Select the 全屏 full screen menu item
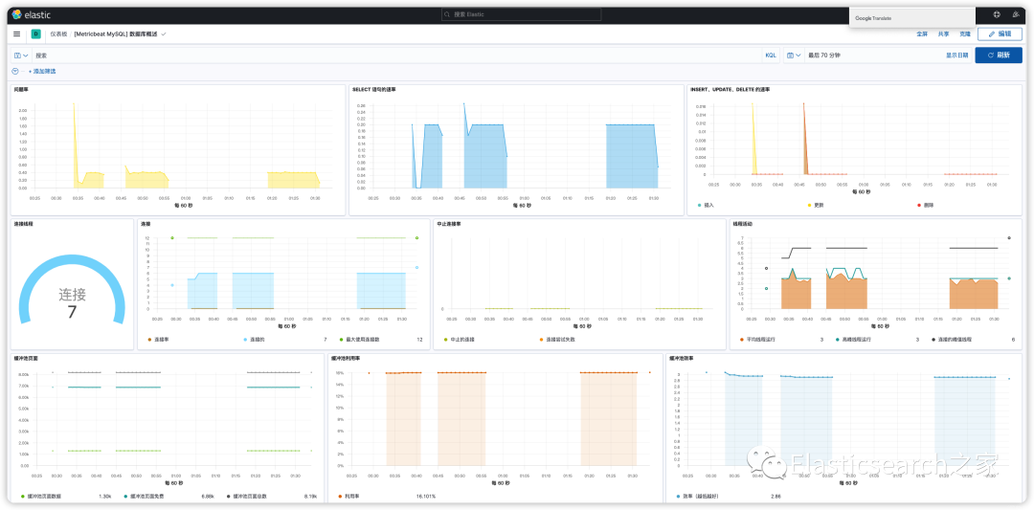 click(922, 33)
